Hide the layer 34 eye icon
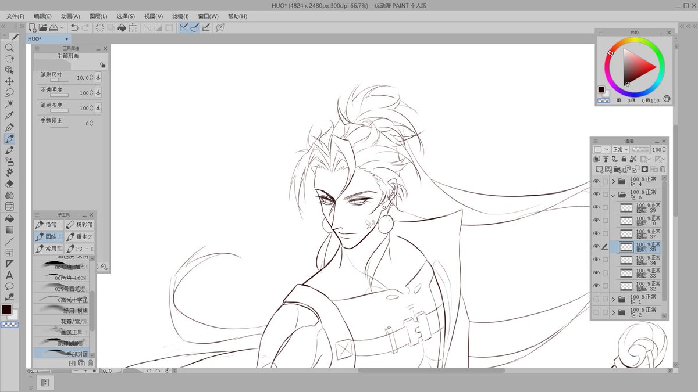 click(596, 260)
